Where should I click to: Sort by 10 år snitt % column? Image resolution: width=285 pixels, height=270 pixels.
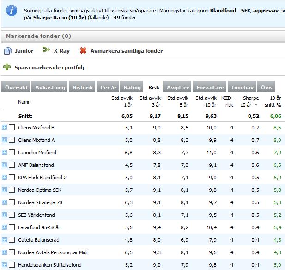(273, 101)
